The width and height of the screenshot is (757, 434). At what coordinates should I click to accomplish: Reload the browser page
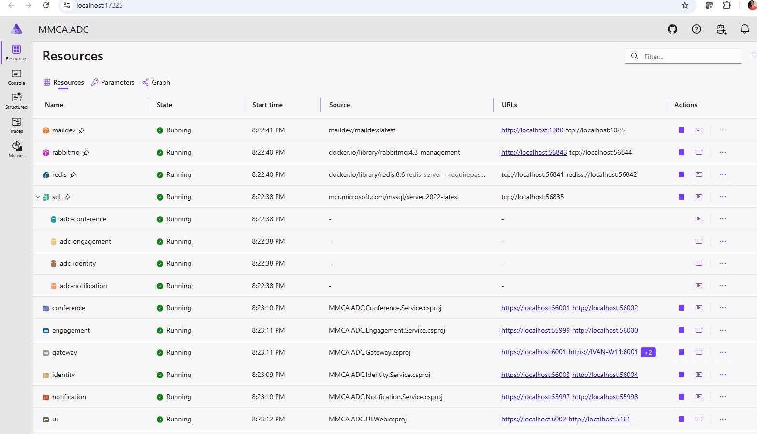pos(46,5)
